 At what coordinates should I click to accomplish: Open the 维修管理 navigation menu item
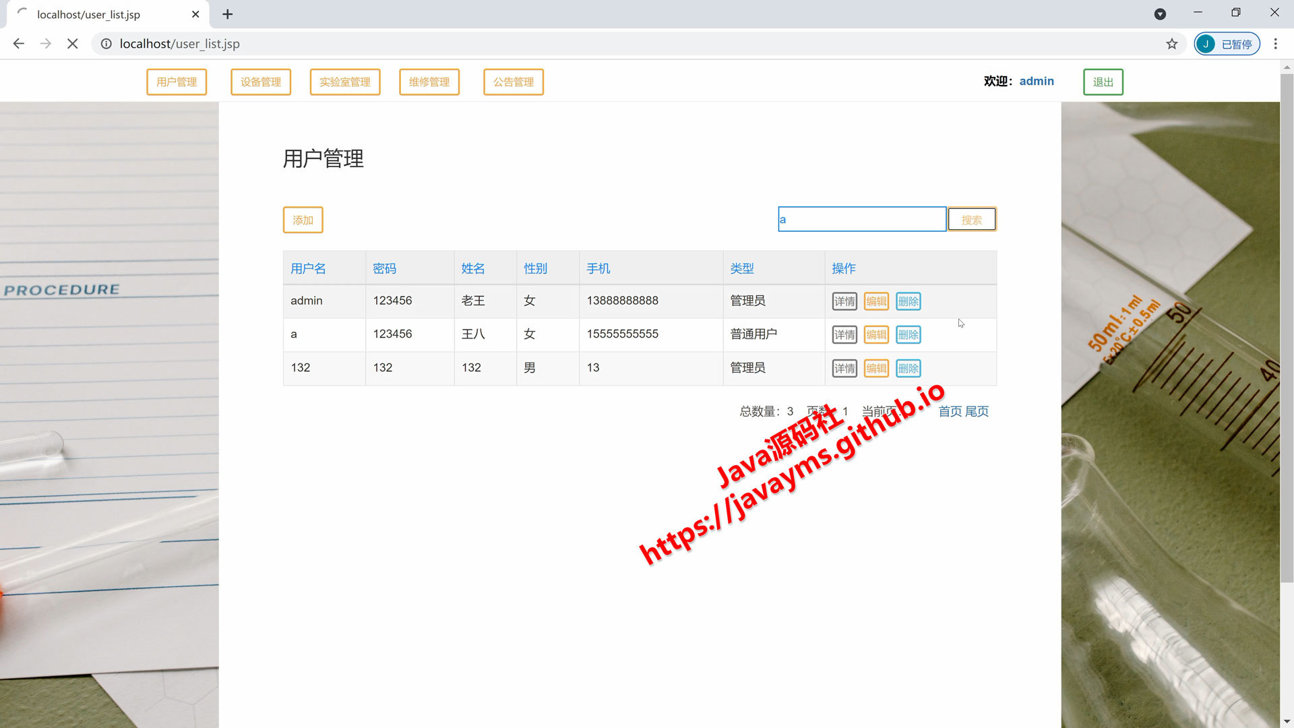tap(429, 82)
